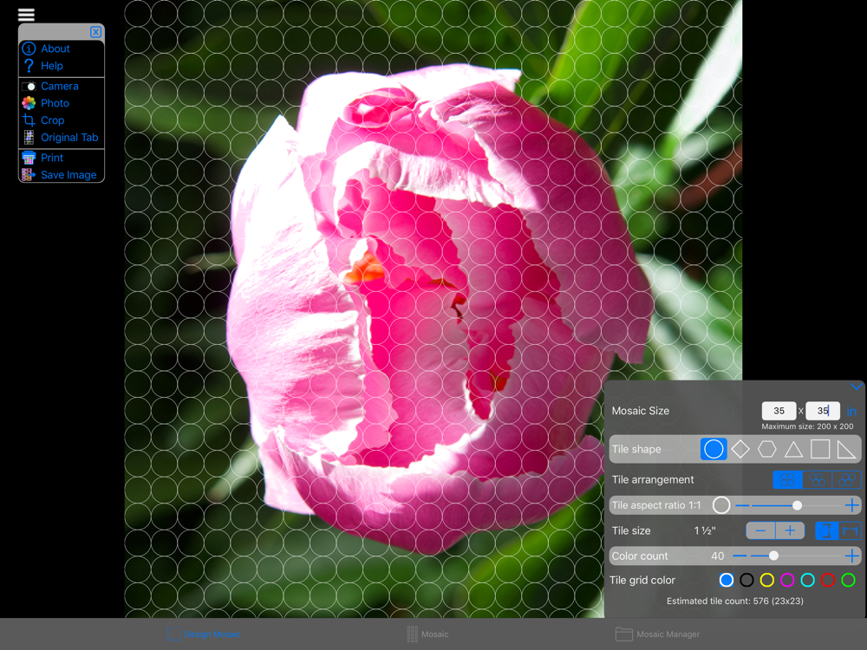This screenshot has height=650, width=867.
Task: Select the circle tile shape
Action: click(x=714, y=449)
